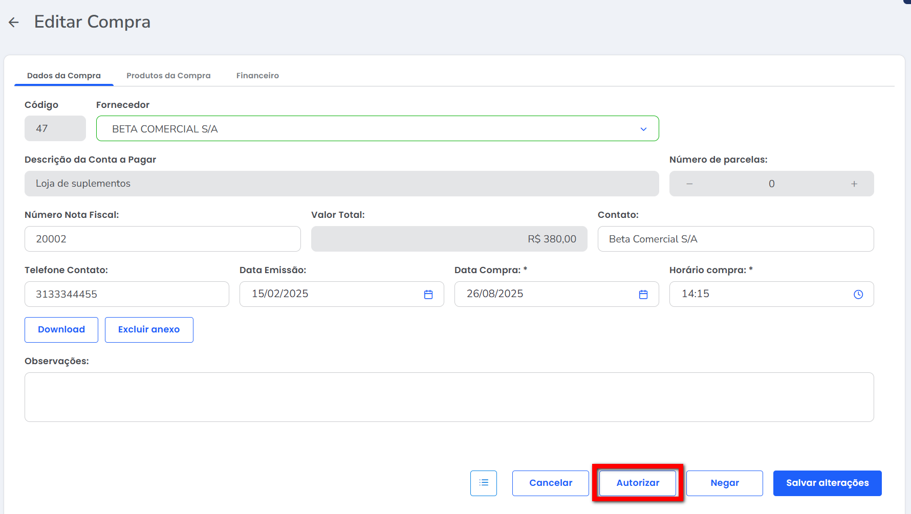Open the Horário compra clock icon
The height and width of the screenshot is (514, 911).
pyautogui.click(x=858, y=294)
